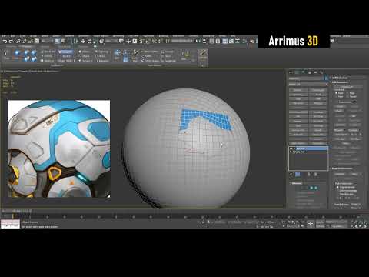Select the Edge constraint radio button

coord(347,93)
